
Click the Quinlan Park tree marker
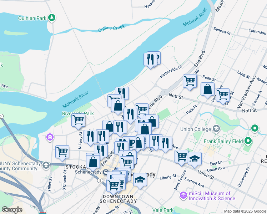(52, 17)
